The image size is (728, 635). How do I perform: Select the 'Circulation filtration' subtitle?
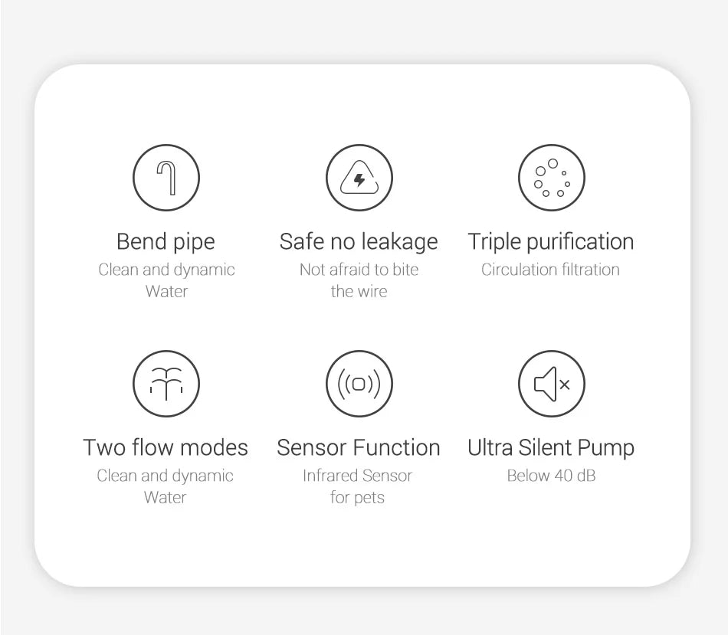pos(550,269)
